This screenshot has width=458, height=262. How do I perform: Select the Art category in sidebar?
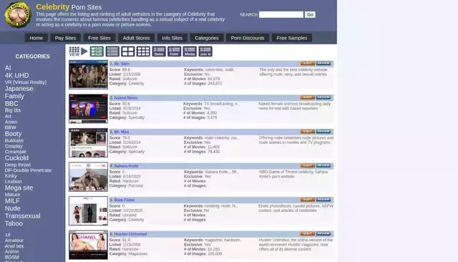click(x=8, y=116)
